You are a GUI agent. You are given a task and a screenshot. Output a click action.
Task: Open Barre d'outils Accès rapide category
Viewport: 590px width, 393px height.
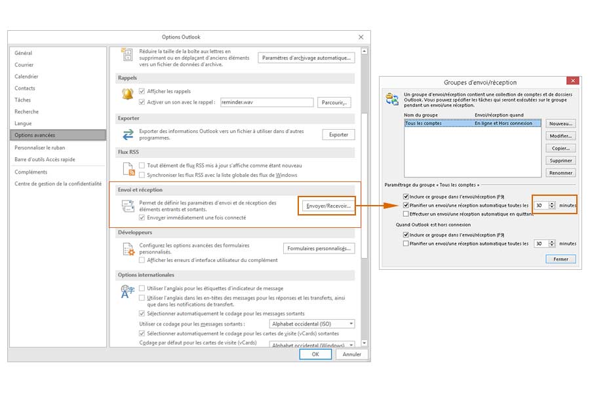point(58,159)
